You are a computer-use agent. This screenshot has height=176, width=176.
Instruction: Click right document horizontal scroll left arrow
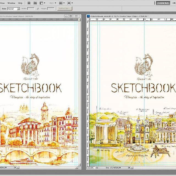pyautogui.click(x=132, y=168)
